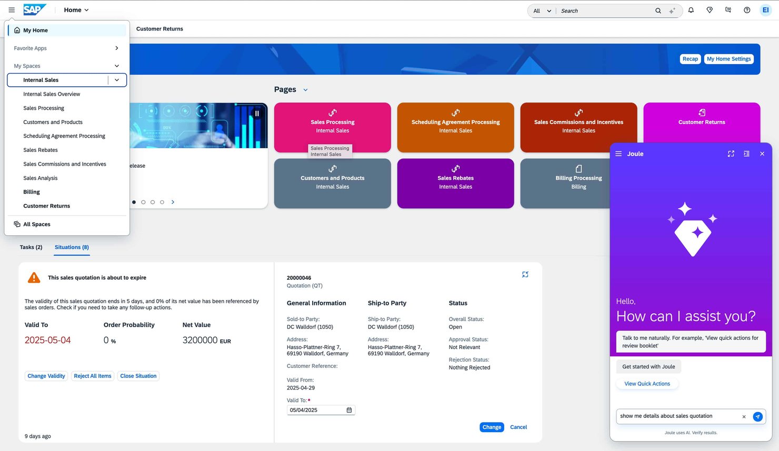Open My Home Settings

728,59
